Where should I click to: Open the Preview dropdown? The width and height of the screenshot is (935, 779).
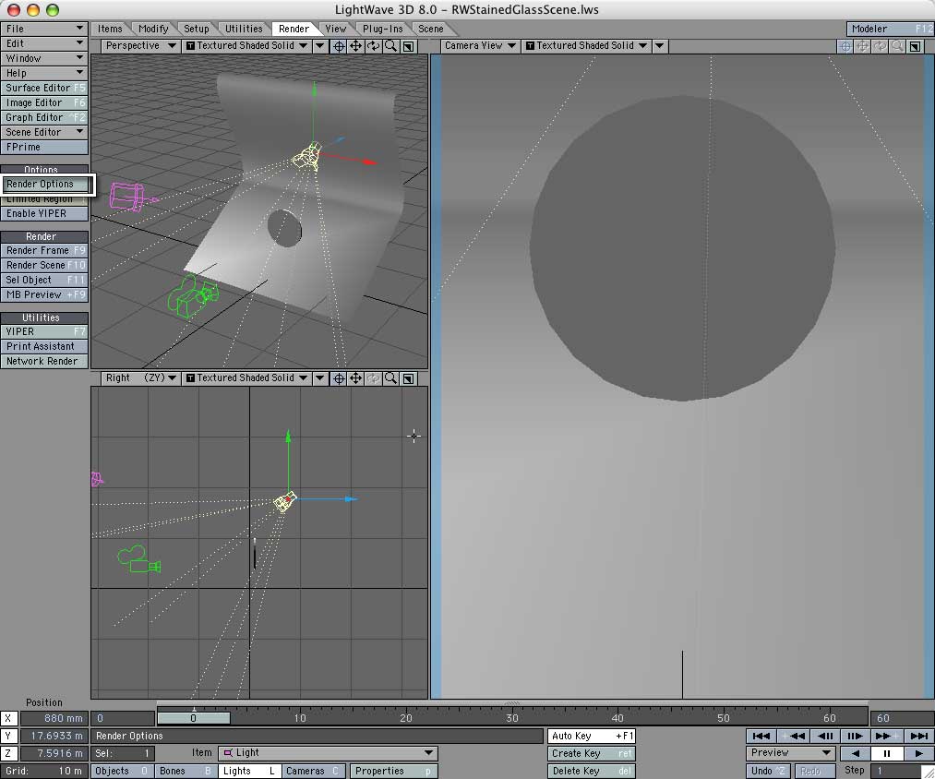[x=791, y=753]
